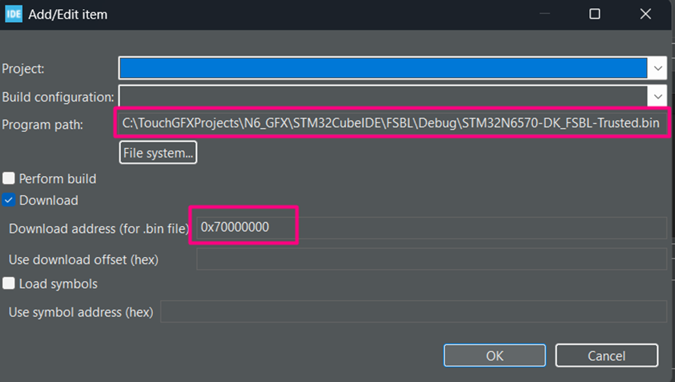Click the IDE logo in title bar

tap(13, 14)
